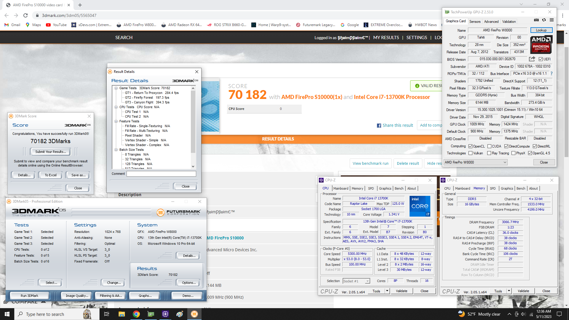Click browser reload page icon

pyautogui.click(x=25, y=15)
